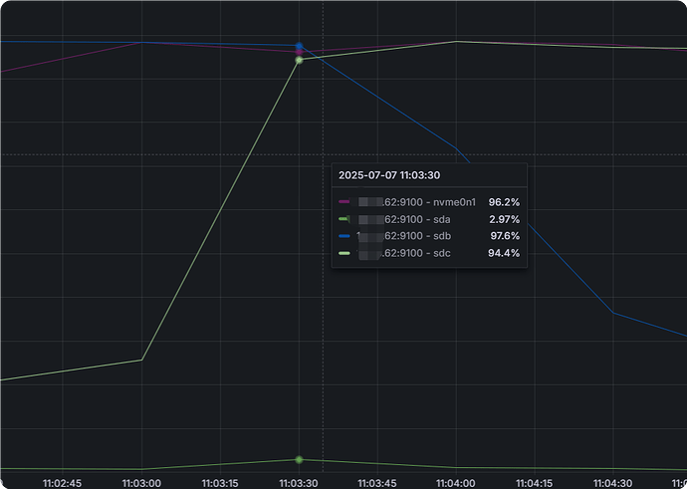Click the 11:02:45 time axis label

62,483
